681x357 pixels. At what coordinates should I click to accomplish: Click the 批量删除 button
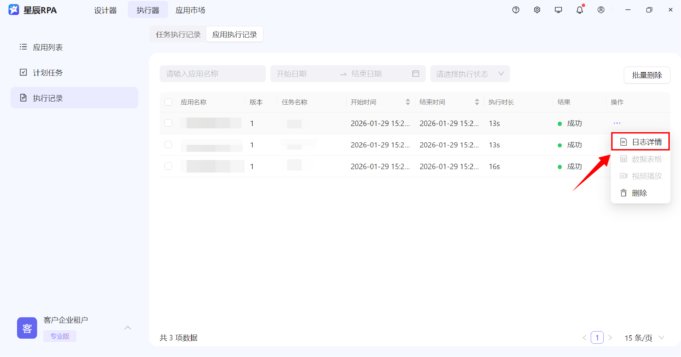[647, 75]
